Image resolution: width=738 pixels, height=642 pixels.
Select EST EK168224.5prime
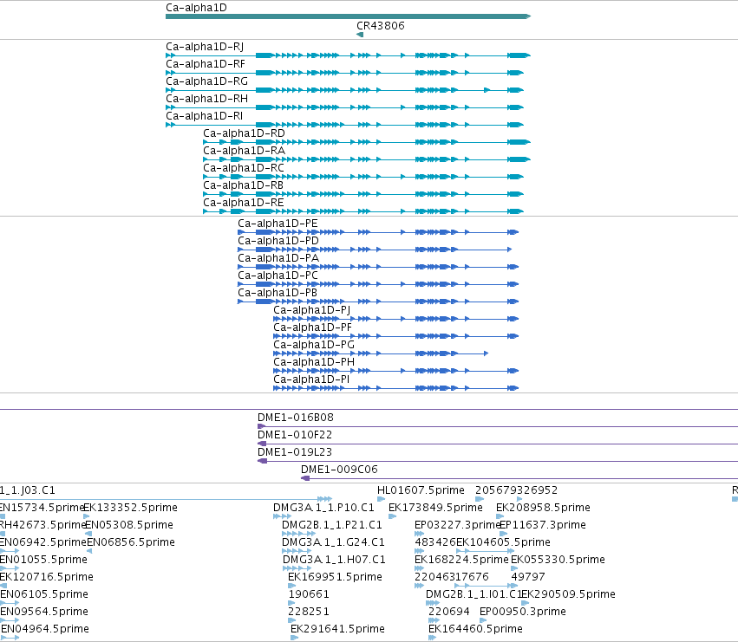tap(461, 560)
